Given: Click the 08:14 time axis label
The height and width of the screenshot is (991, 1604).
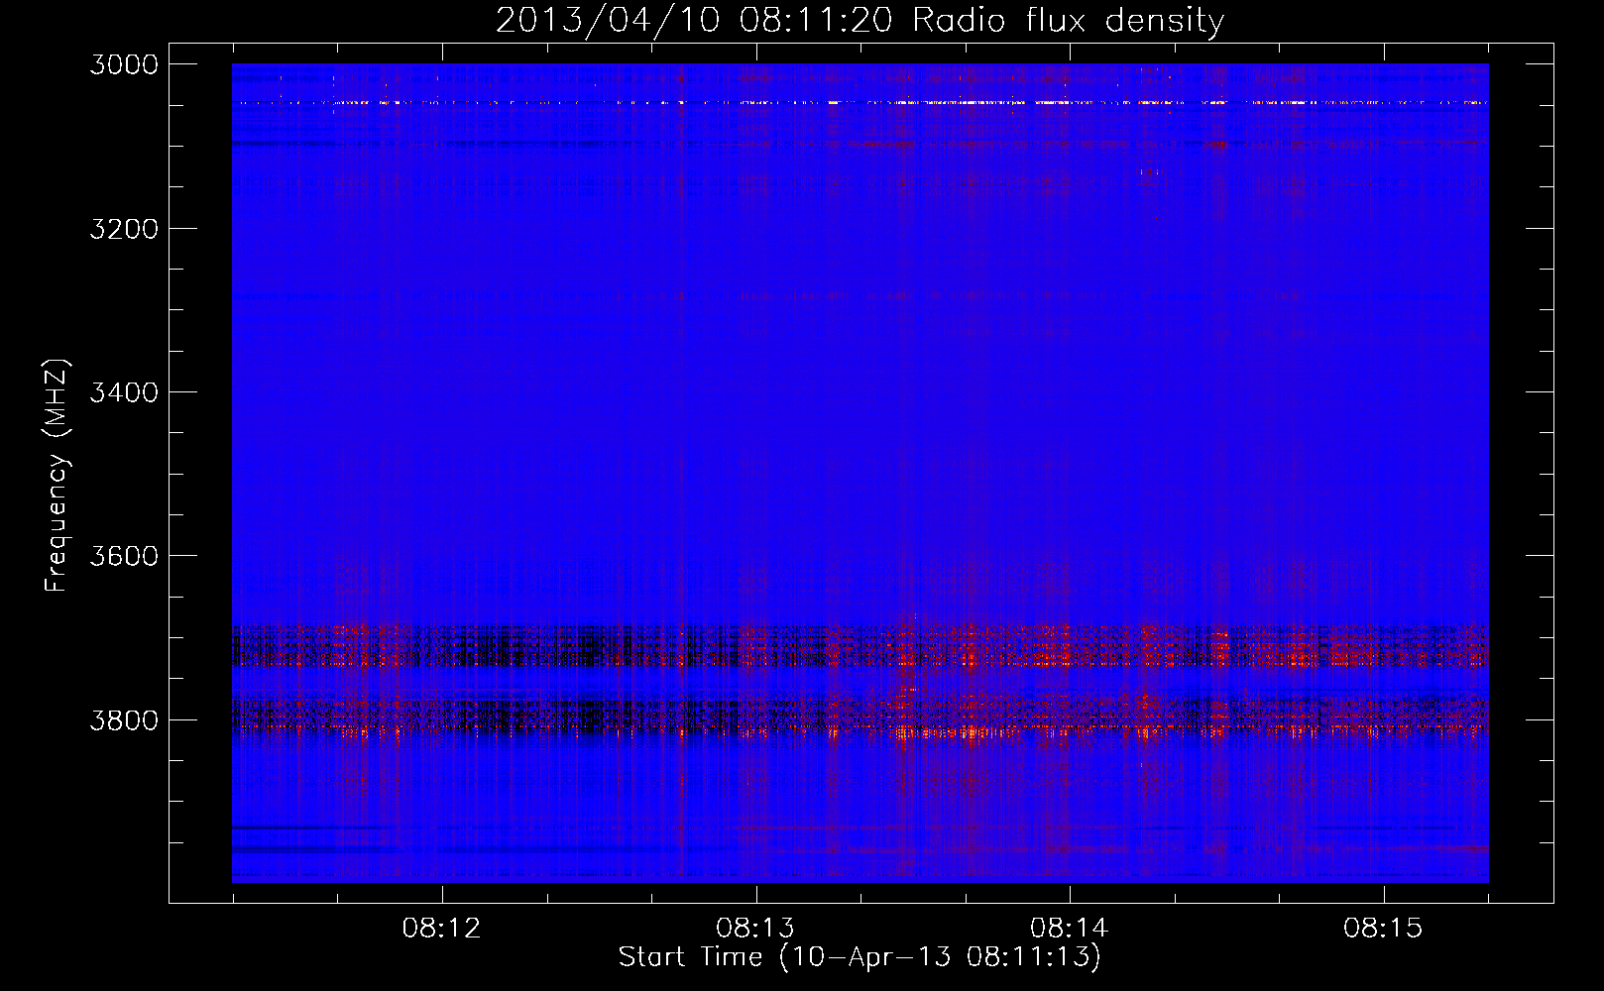Looking at the screenshot, I should 1069,928.
